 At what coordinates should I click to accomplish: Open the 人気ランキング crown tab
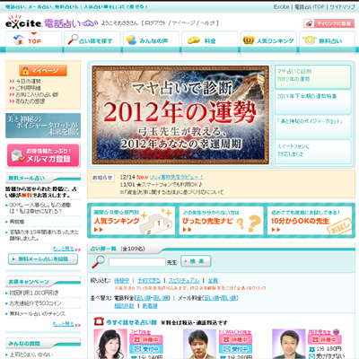268,40
